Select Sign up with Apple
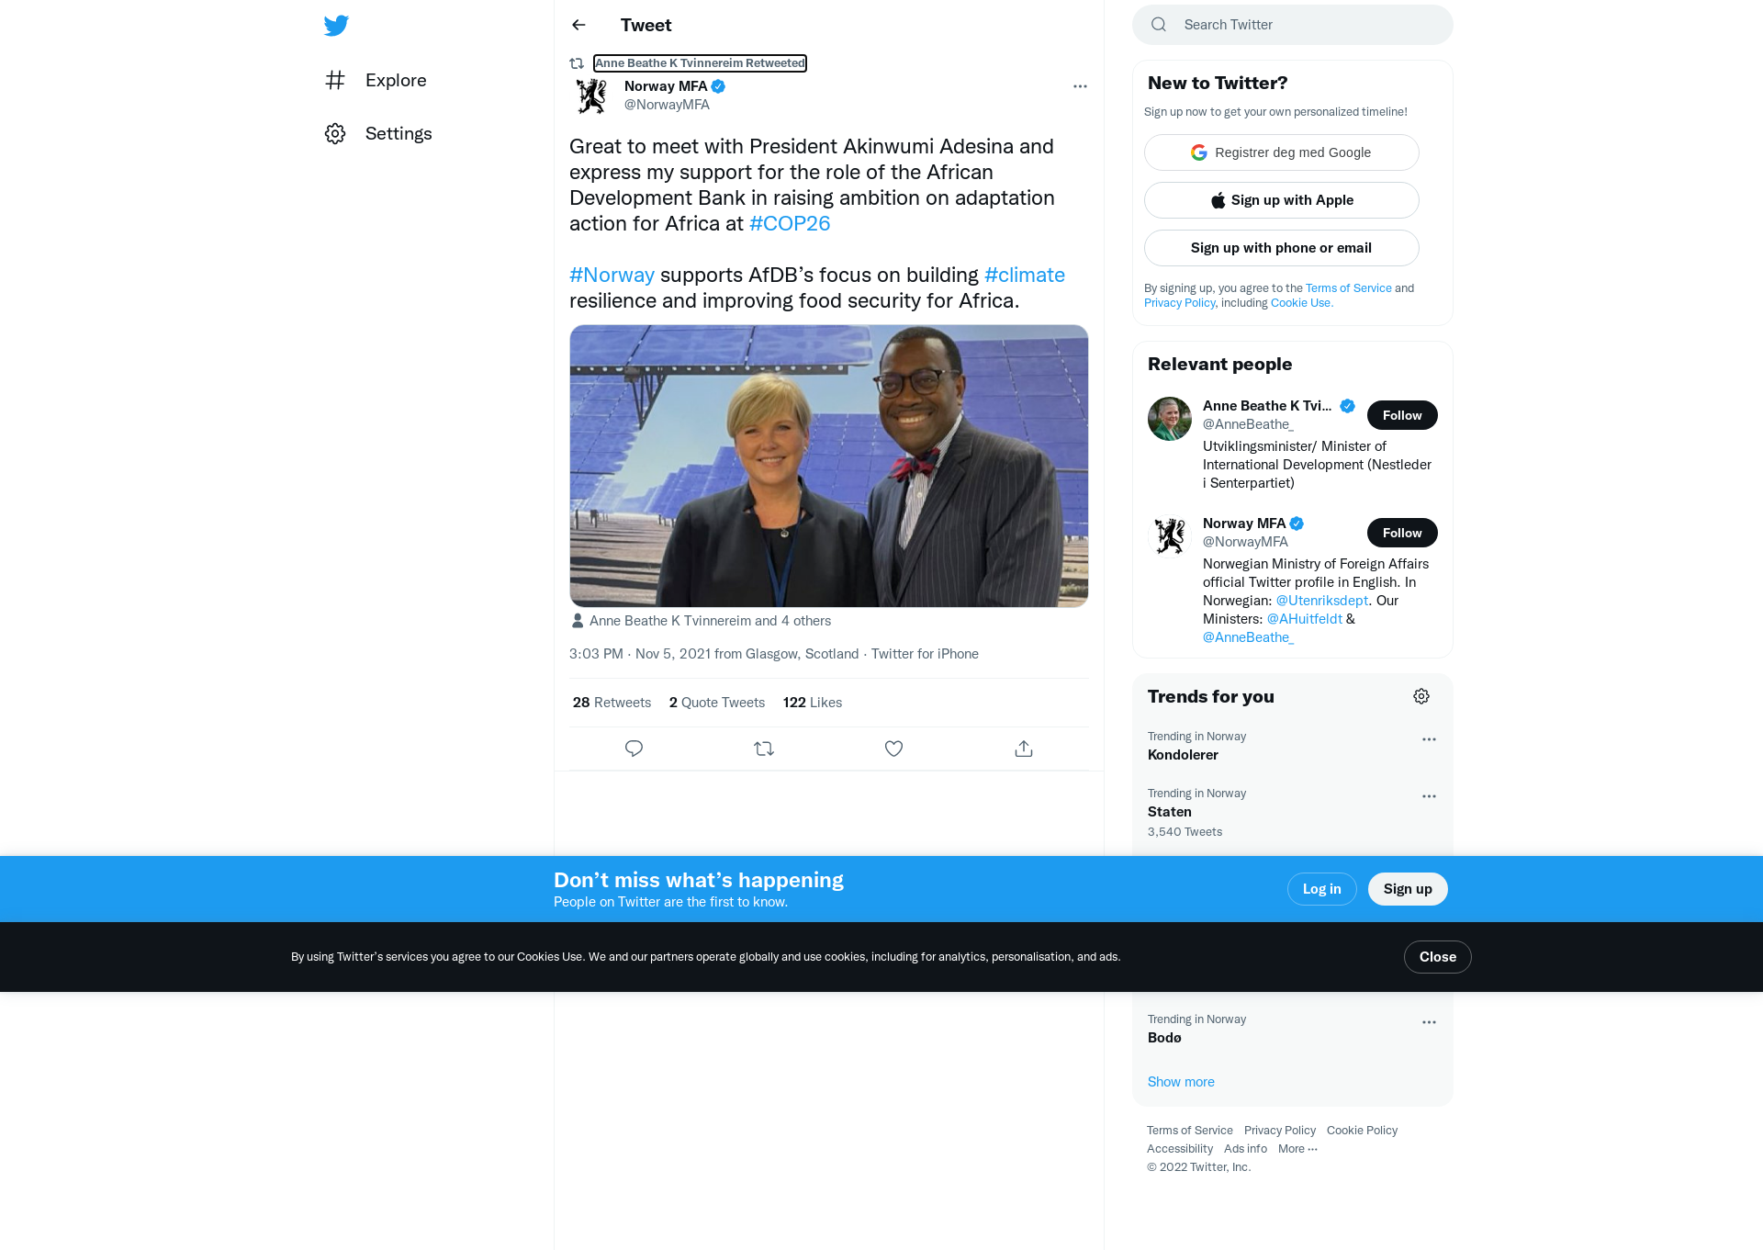The width and height of the screenshot is (1763, 1250). pos(1281,200)
